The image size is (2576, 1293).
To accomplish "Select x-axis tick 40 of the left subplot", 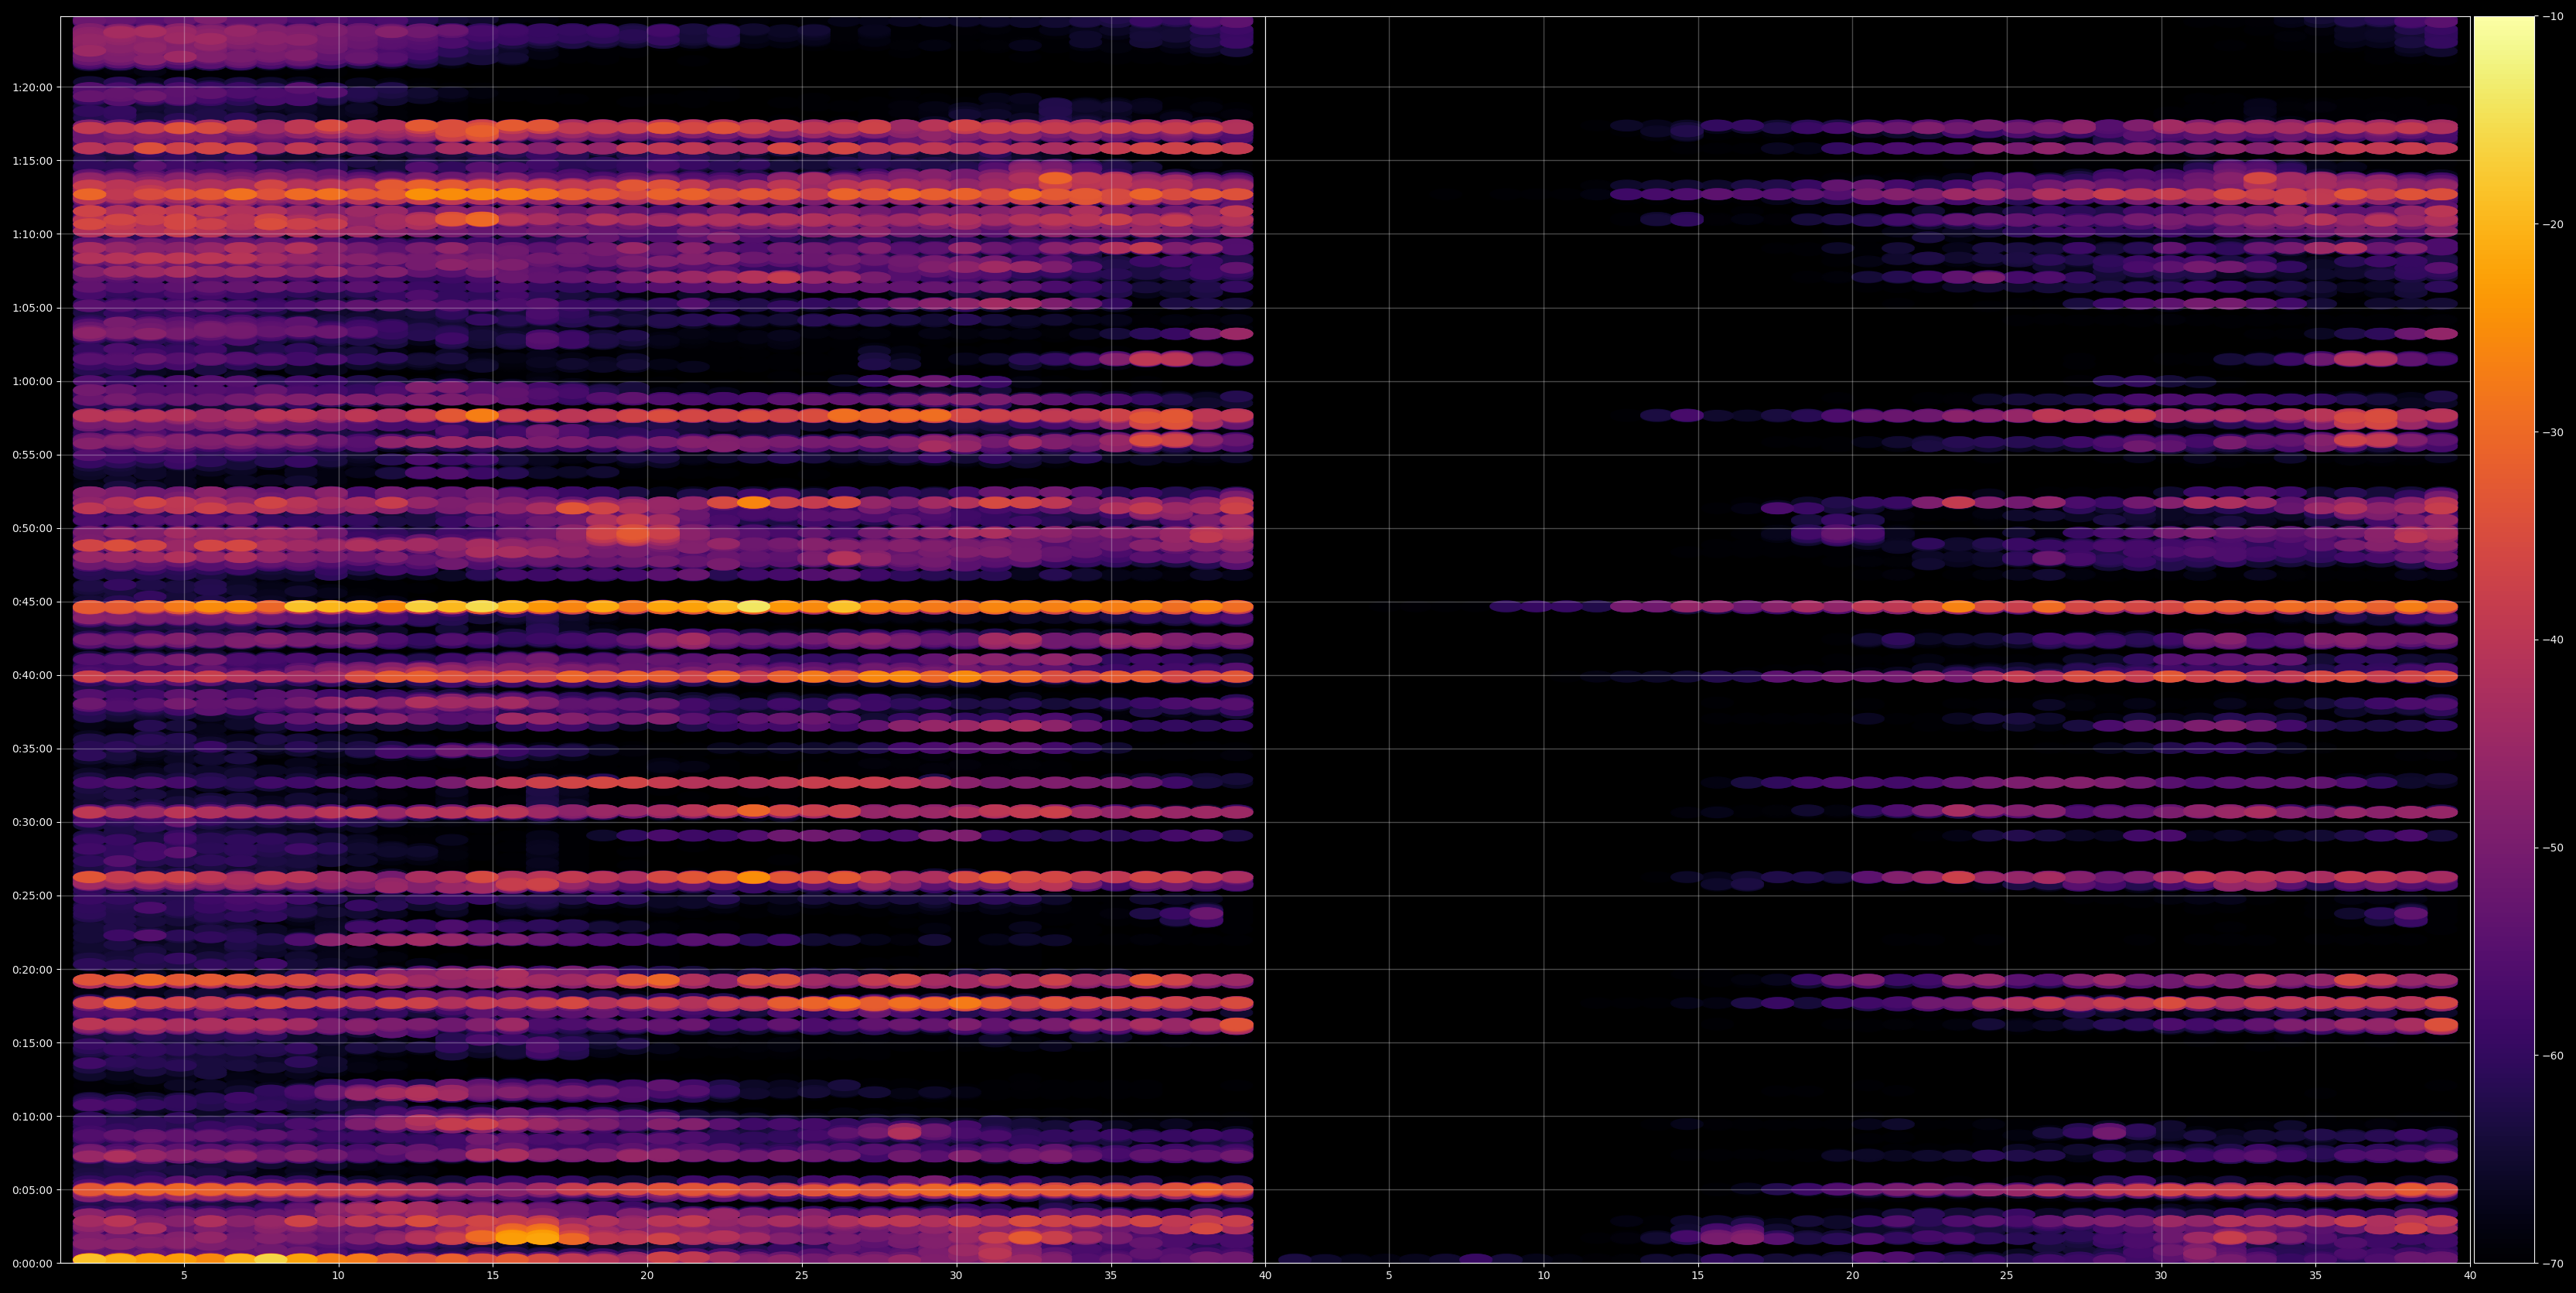I will 1265,1276.
